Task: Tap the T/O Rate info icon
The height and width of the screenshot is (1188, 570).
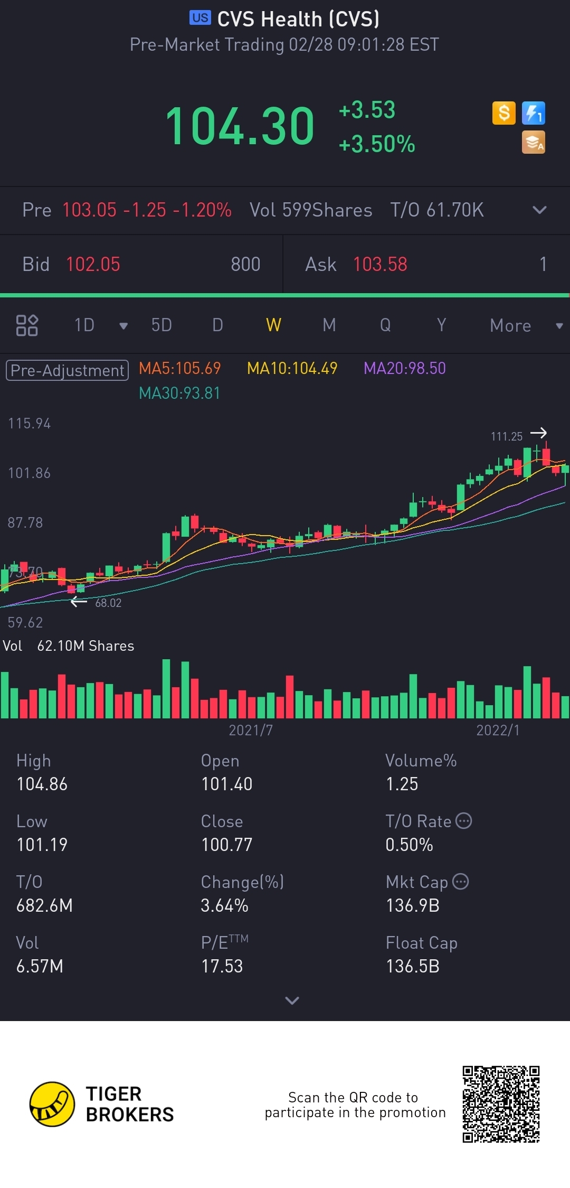Action: tap(463, 821)
